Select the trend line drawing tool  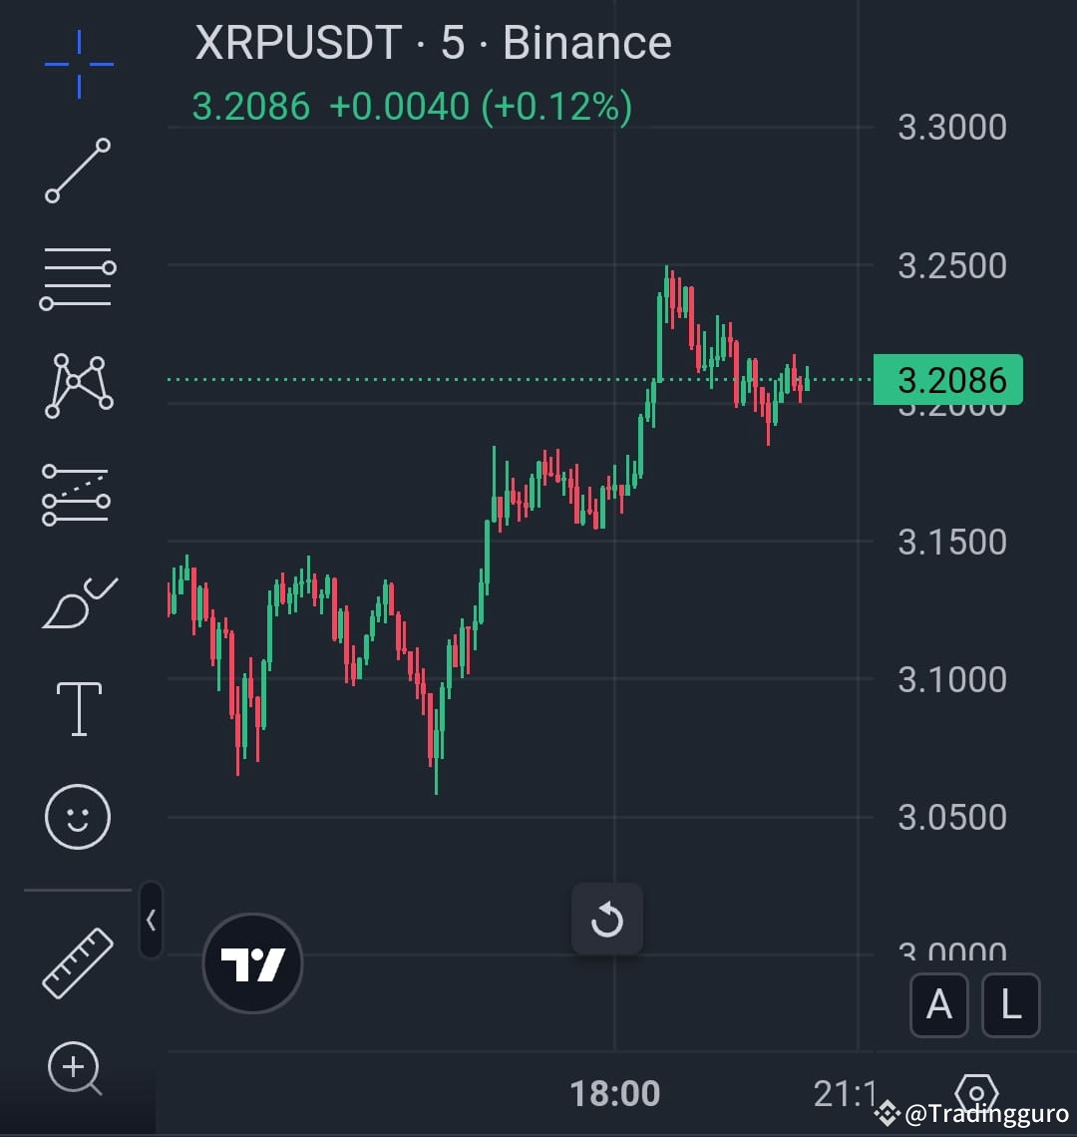click(x=78, y=170)
